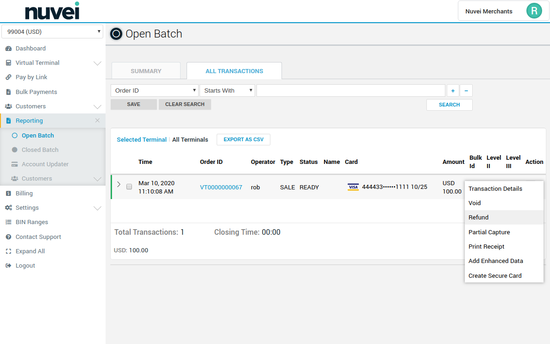Click the Expand All brackets icon
The height and width of the screenshot is (344, 550).
pos(8,251)
